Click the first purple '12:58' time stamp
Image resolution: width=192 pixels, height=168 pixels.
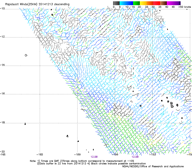(94, 157)
